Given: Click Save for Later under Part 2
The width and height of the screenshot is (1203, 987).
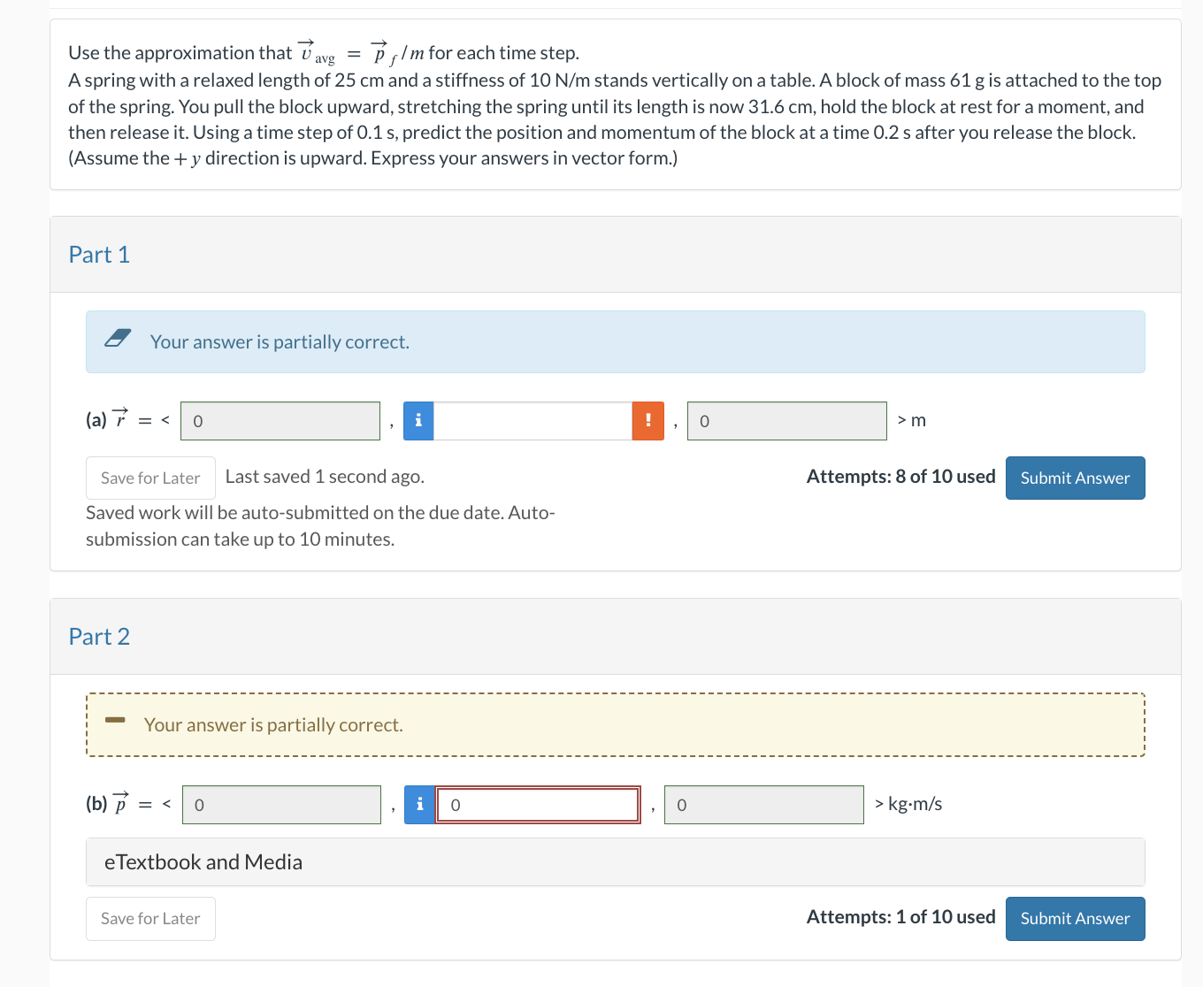Looking at the screenshot, I should pos(149,918).
